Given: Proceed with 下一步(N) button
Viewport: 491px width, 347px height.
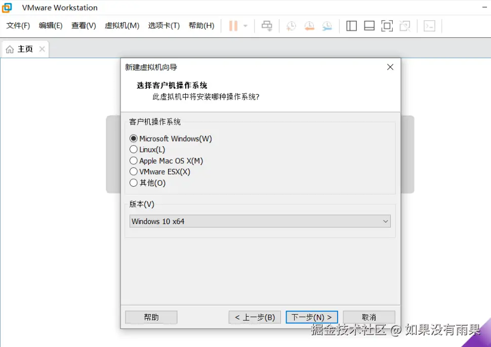Looking at the screenshot, I should click(312, 317).
